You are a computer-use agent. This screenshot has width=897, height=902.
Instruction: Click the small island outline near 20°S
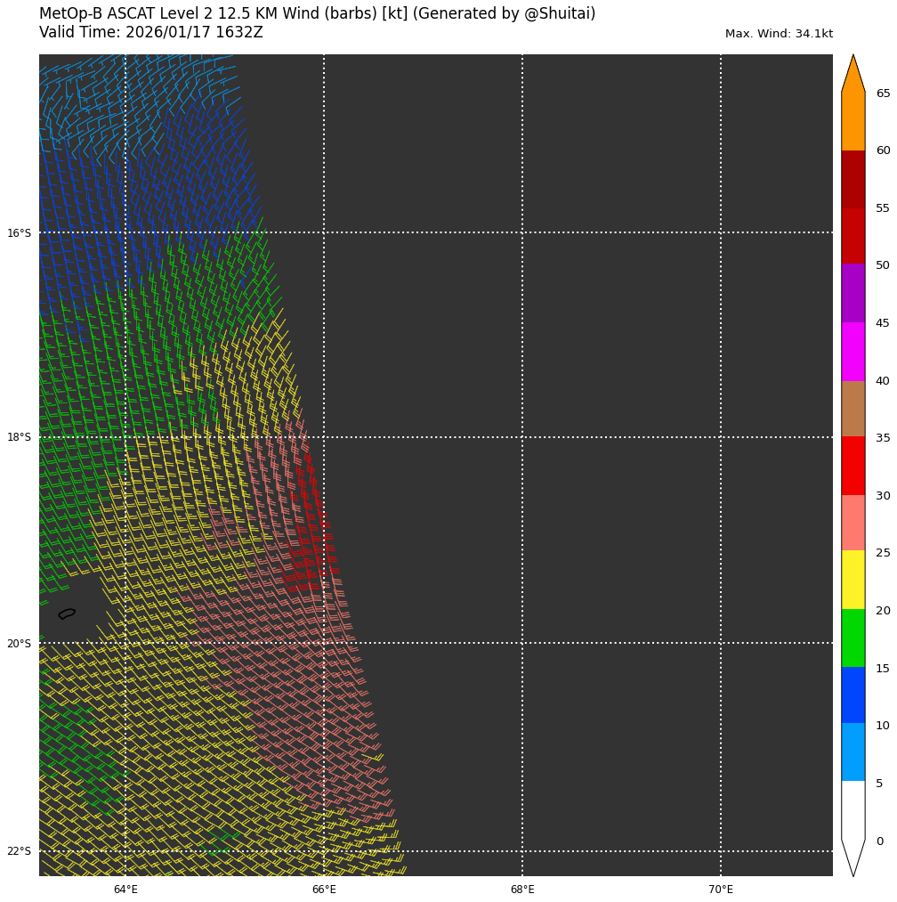point(67,614)
